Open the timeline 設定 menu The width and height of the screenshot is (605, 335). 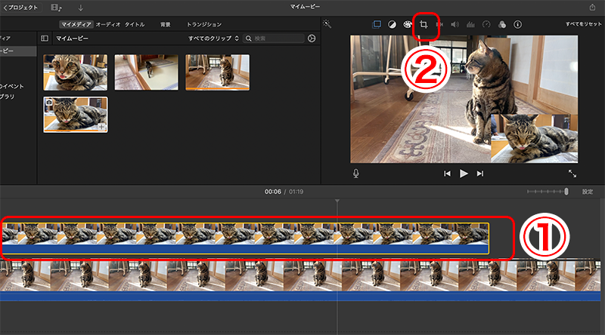[x=588, y=192]
